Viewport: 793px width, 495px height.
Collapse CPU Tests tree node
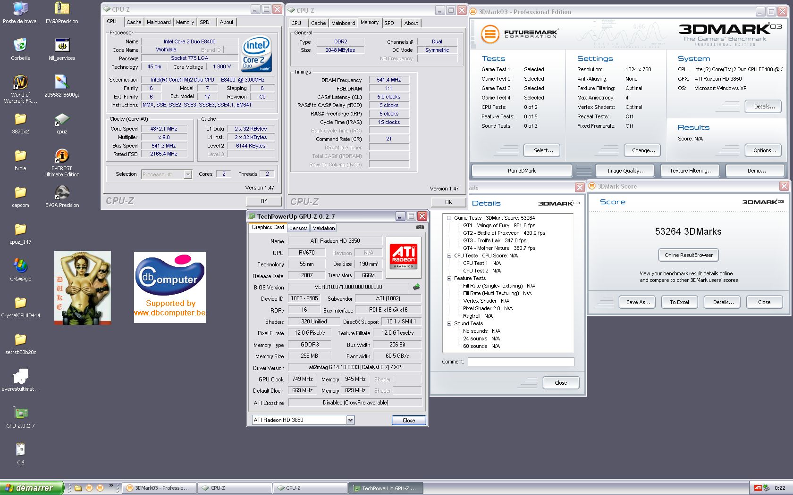point(449,256)
